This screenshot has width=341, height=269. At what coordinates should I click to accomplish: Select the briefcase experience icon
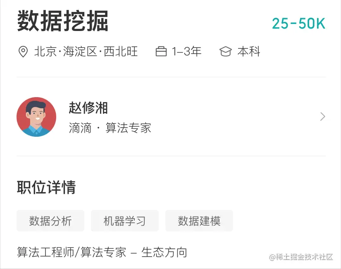(162, 51)
